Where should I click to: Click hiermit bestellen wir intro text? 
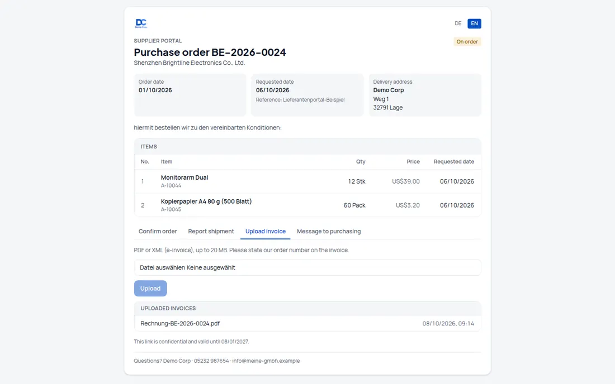207,128
